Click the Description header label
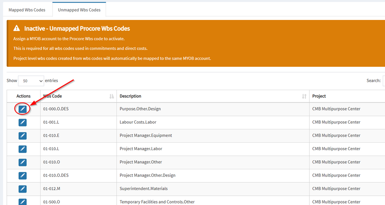Image resolution: width=385 pixels, height=205 pixels. click(130, 96)
